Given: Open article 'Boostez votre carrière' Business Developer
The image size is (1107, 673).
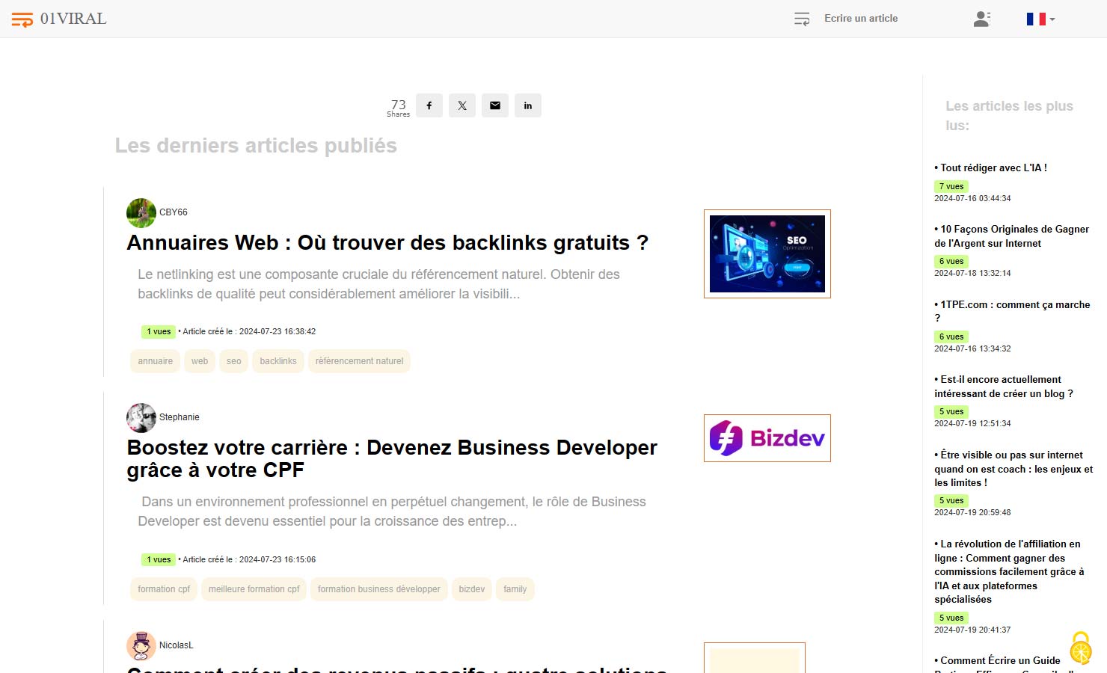Looking at the screenshot, I should pyautogui.click(x=392, y=459).
